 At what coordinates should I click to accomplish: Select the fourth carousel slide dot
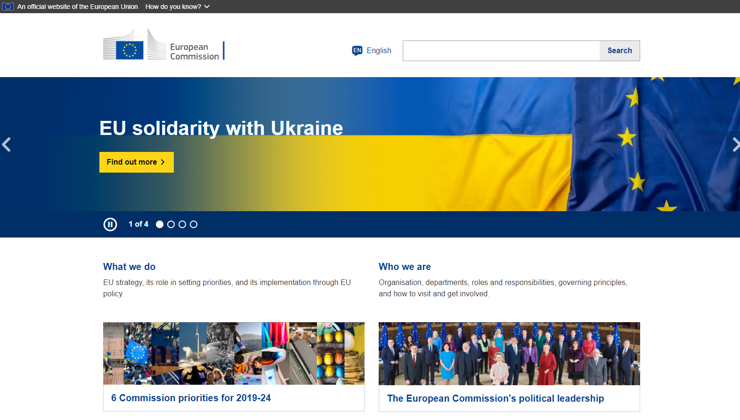(x=194, y=224)
